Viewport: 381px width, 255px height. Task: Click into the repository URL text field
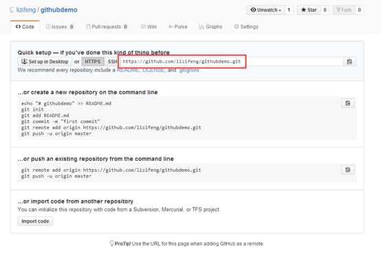pyautogui.click(x=231, y=62)
